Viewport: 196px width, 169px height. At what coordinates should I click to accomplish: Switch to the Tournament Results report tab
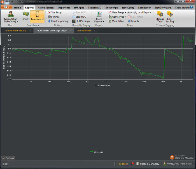[x=16, y=31]
